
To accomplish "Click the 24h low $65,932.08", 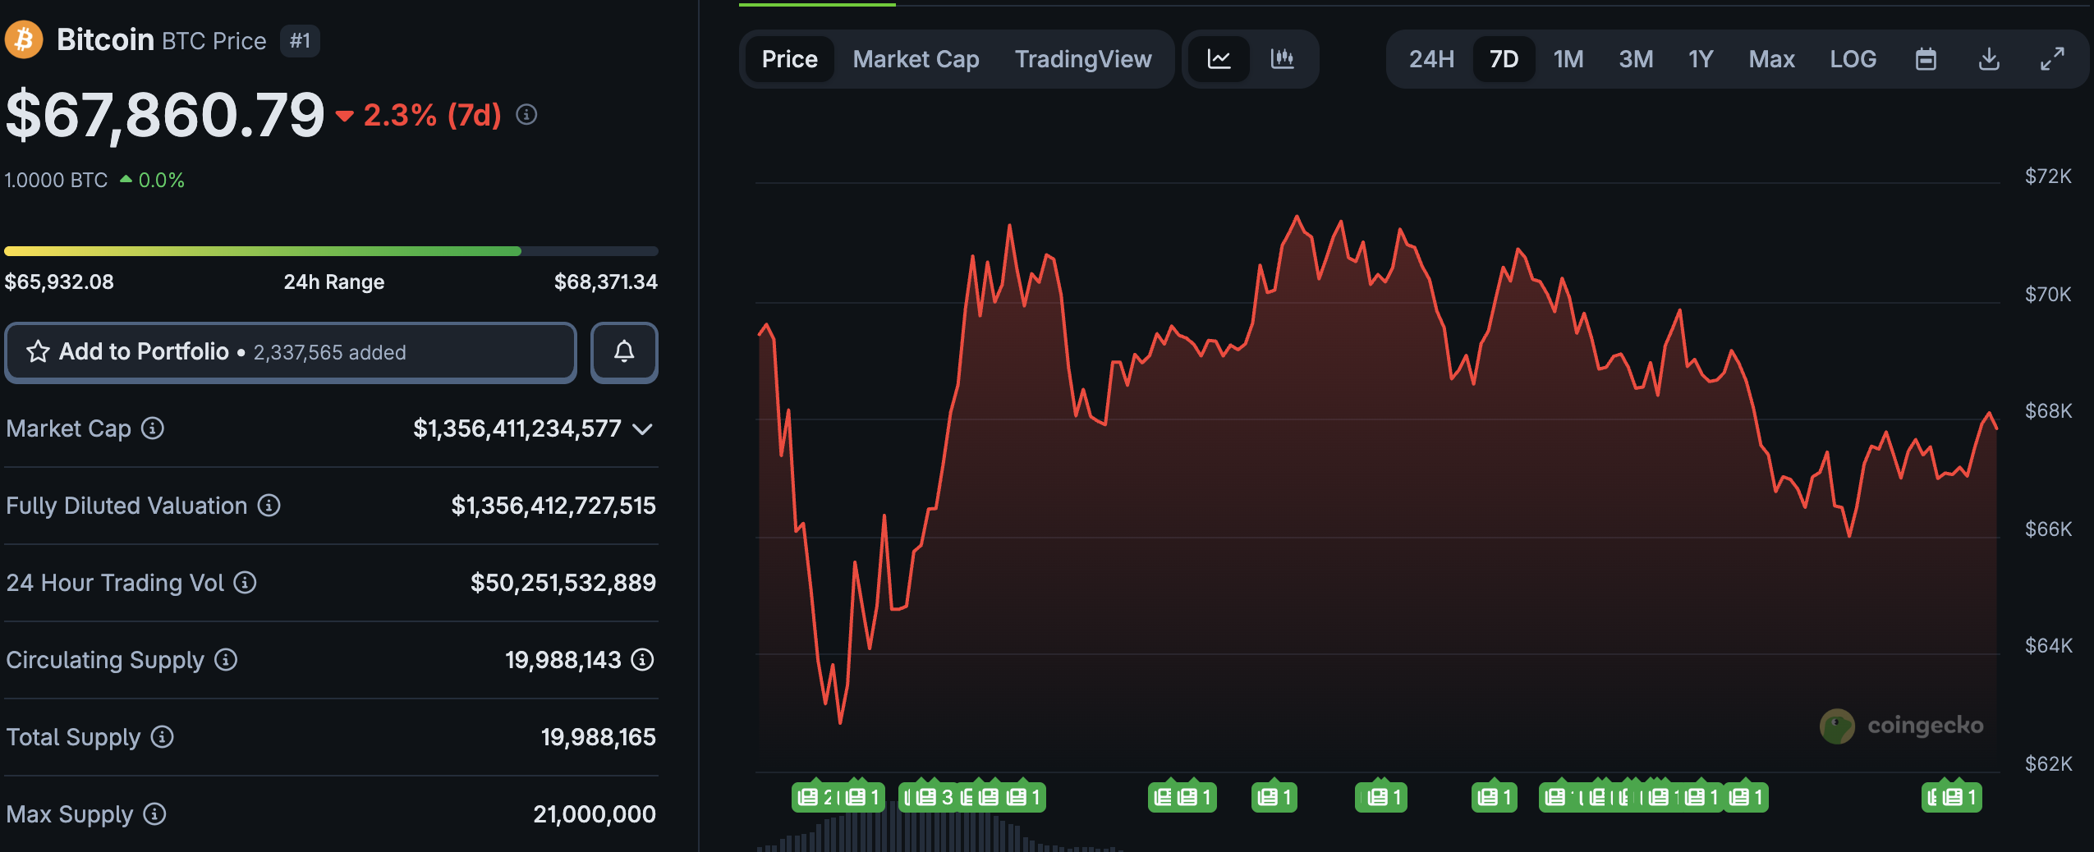I will (x=59, y=282).
